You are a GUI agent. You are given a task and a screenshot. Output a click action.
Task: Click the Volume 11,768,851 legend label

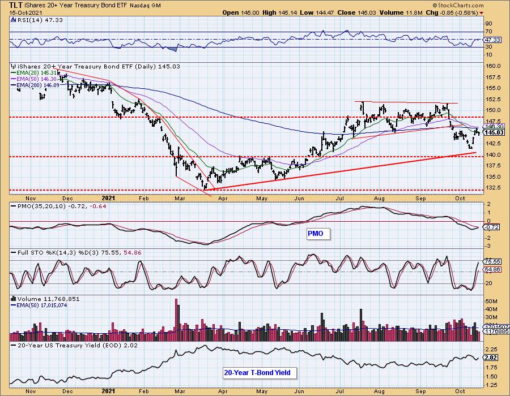[x=49, y=299]
